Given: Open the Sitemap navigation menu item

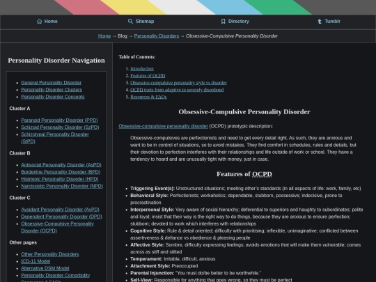Looking at the screenshot, I should pos(141,22).
